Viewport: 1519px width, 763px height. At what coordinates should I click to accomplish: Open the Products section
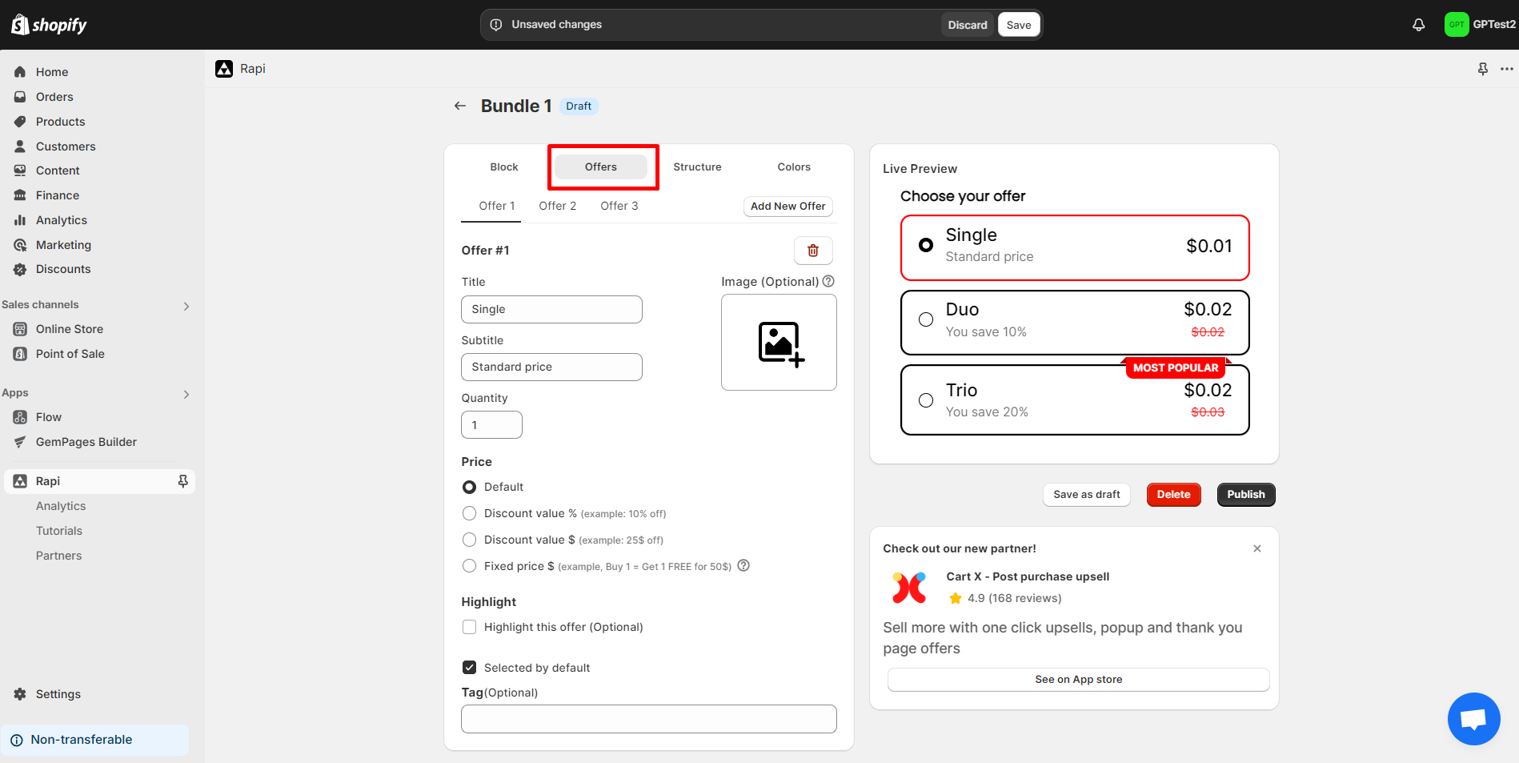point(60,121)
